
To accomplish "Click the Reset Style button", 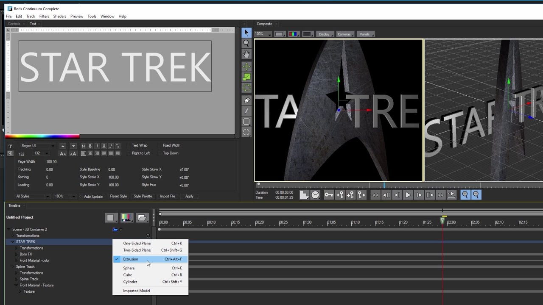I will [118, 197].
